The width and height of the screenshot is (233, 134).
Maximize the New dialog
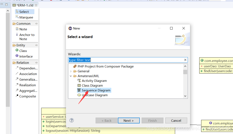pyautogui.click(x=171, y=28)
